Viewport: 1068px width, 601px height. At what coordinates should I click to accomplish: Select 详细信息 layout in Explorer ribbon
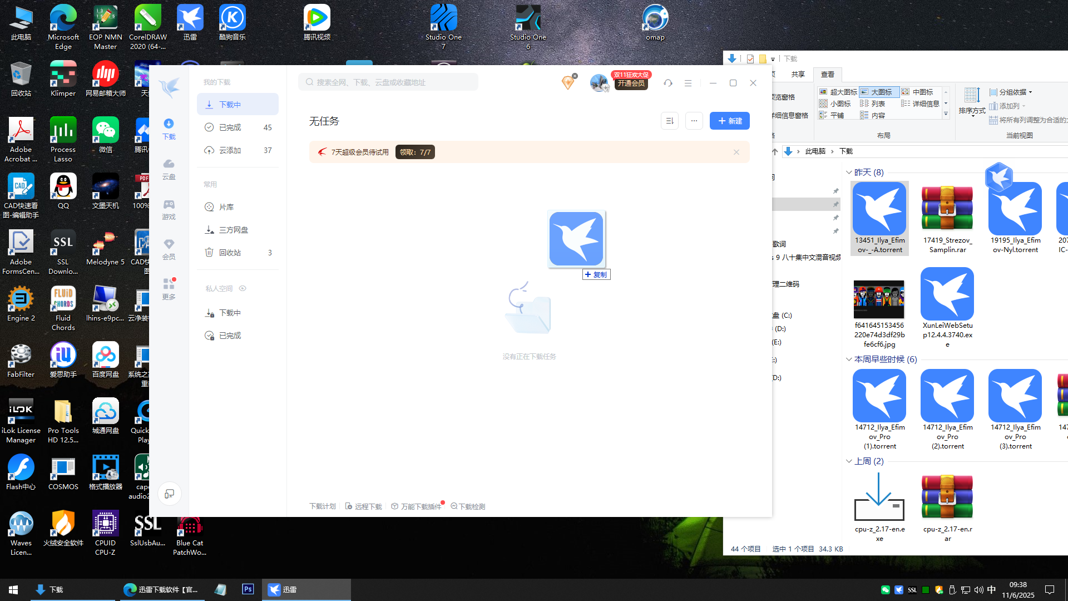point(921,104)
